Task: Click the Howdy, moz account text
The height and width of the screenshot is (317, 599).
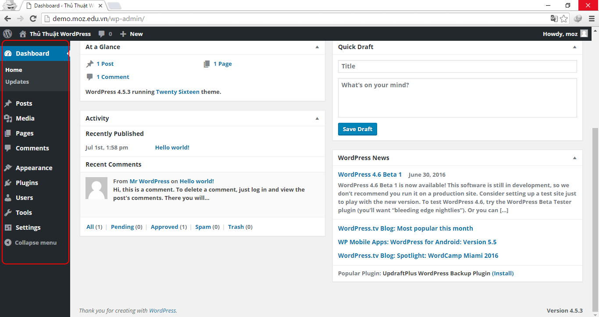Action: (x=560, y=34)
